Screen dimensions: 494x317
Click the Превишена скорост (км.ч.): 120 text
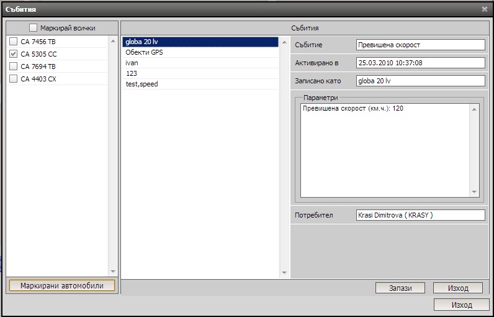353,109
